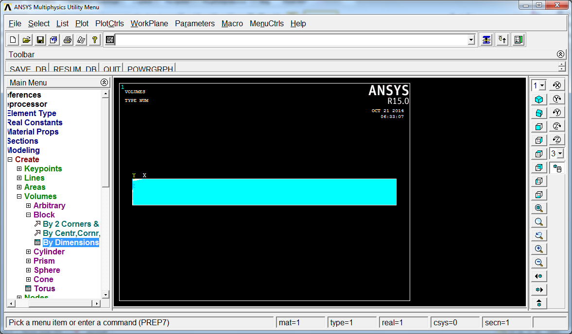Open the command input dropdown arrow
Viewport: 572px width, 334px height.
point(471,40)
